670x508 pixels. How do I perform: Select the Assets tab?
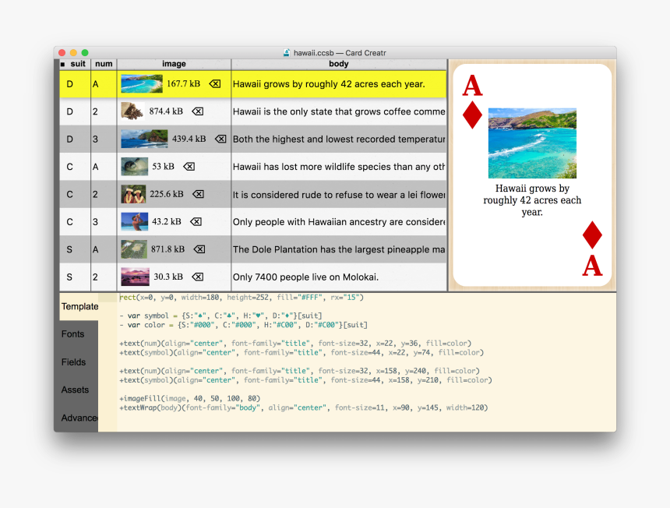pos(75,390)
